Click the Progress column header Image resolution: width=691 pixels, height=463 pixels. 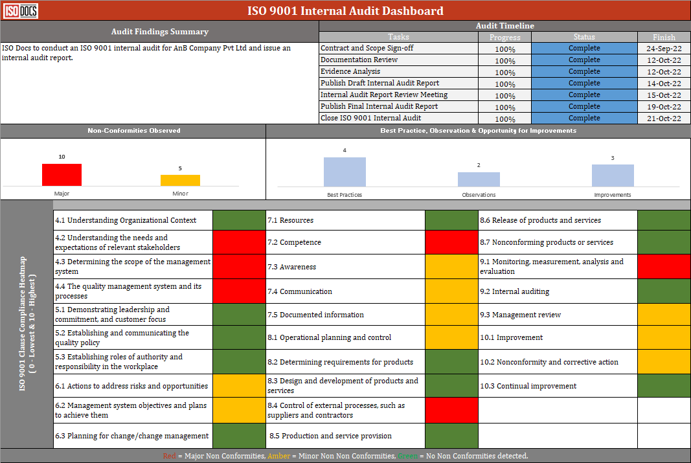(504, 37)
